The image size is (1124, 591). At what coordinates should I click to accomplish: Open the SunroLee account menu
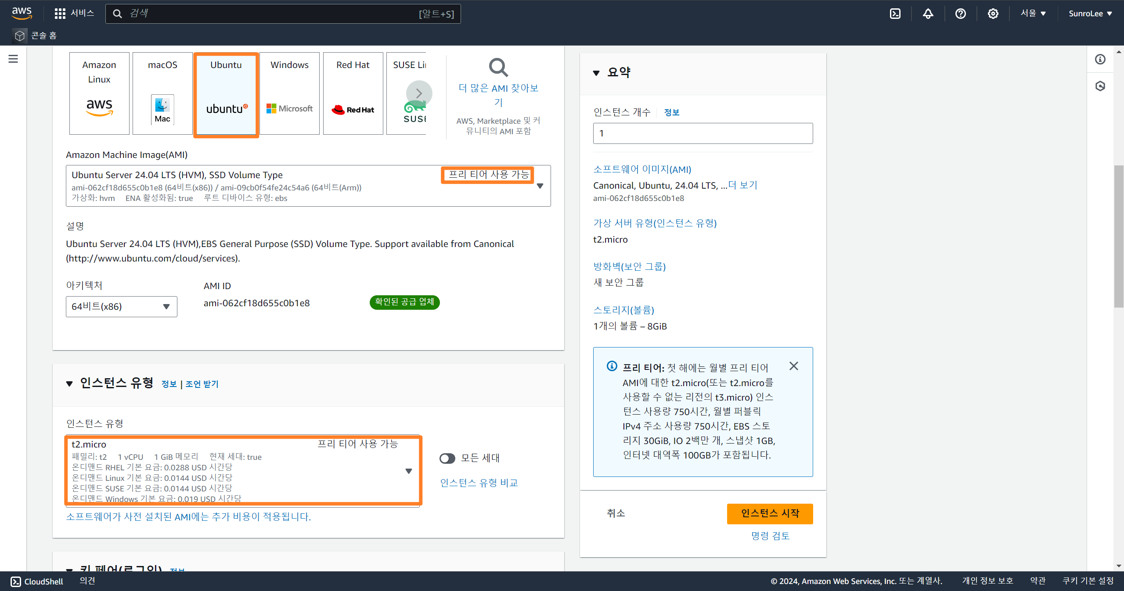pyautogui.click(x=1090, y=14)
